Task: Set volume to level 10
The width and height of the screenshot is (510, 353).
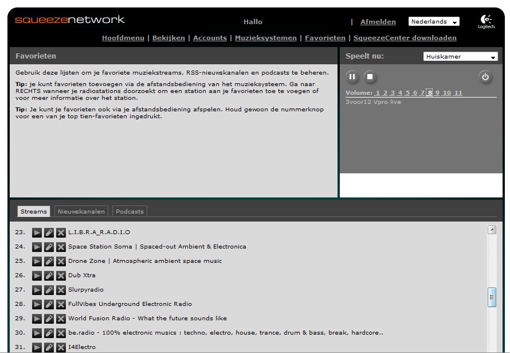Action: (447, 93)
